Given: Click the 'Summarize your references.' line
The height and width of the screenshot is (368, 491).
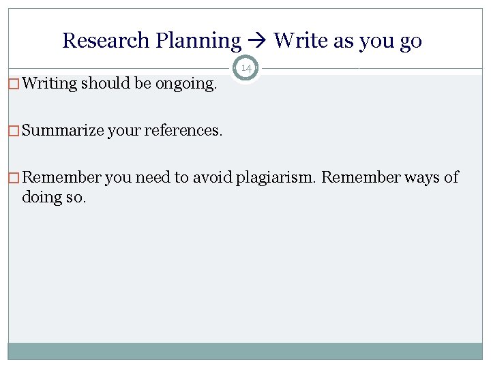Looking at the screenshot, I should click(123, 131).
